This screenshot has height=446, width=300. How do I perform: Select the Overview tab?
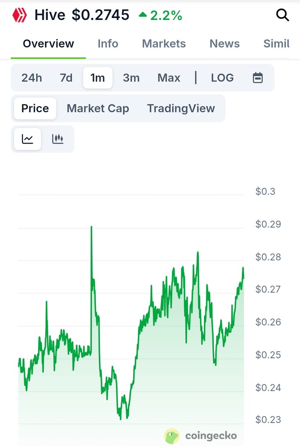click(x=48, y=44)
